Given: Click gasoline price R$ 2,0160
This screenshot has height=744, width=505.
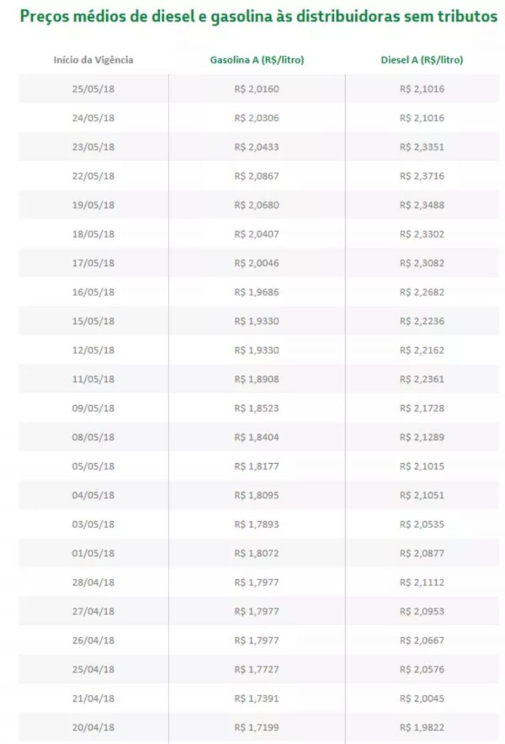Looking at the screenshot, I should tap(256, 89).
